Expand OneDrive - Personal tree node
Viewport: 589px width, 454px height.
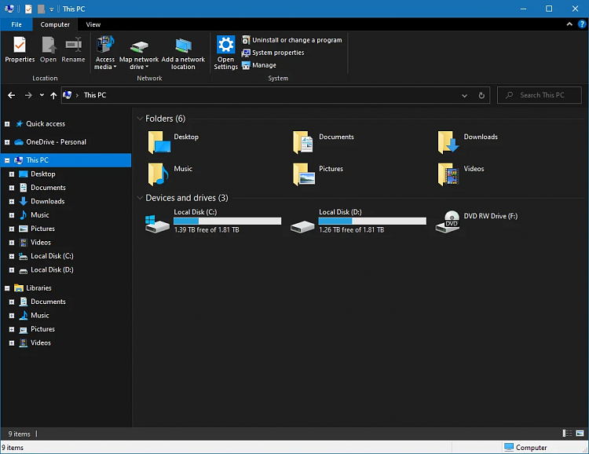(7, 142)
